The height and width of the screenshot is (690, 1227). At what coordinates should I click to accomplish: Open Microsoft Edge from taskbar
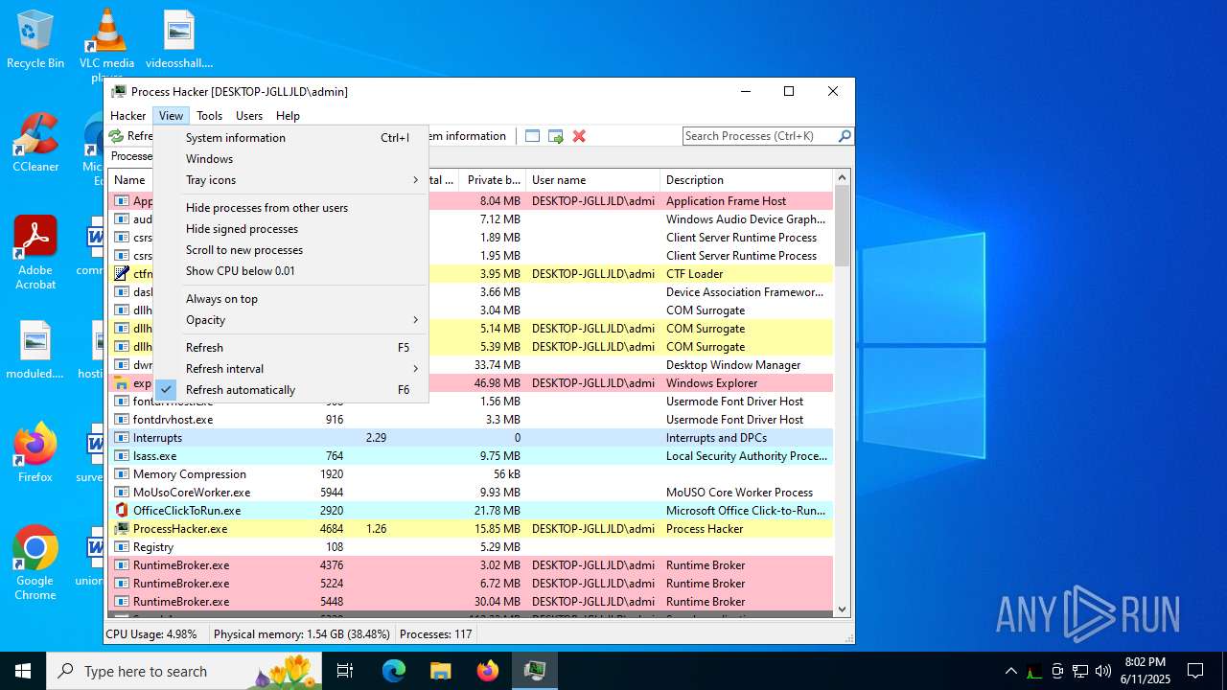394,671
